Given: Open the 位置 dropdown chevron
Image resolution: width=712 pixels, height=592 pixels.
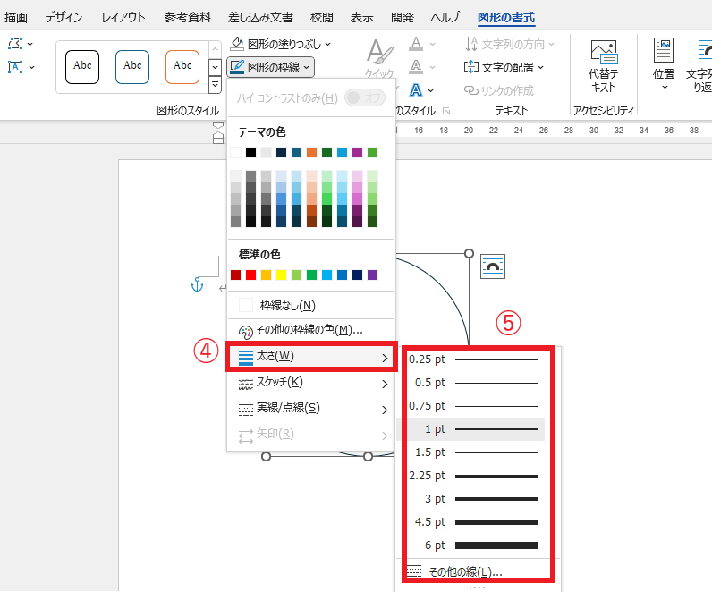Looking at the screenshot, I should click(x=665, y=87).
